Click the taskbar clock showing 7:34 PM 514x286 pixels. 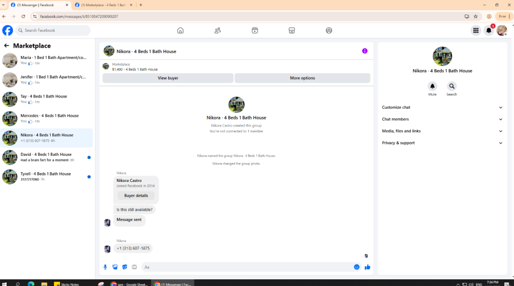tap(492, 283)
